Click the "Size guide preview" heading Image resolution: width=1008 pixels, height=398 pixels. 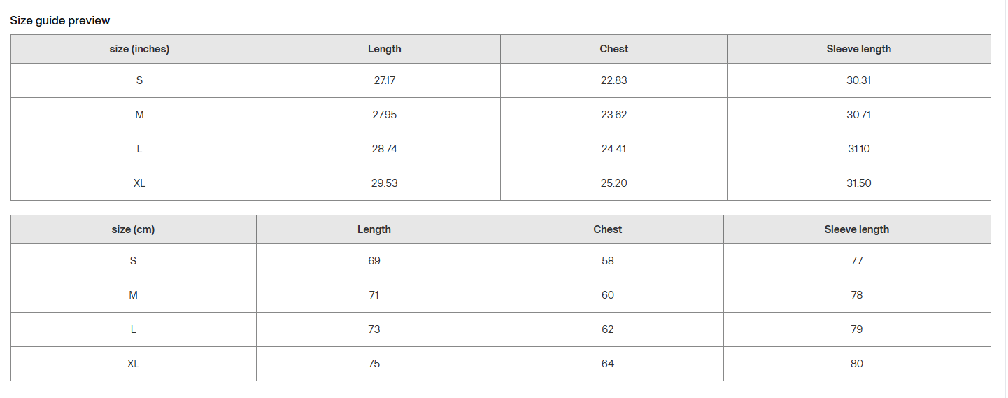60,21
